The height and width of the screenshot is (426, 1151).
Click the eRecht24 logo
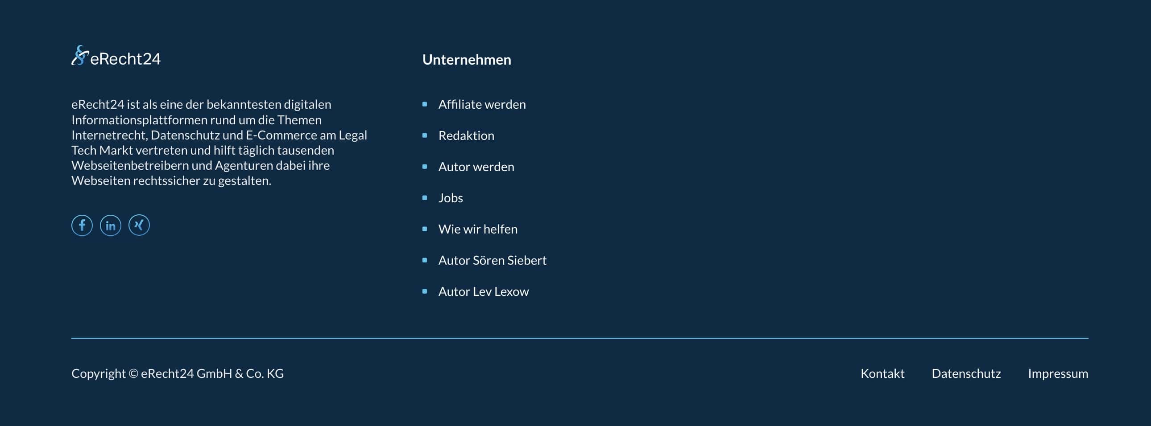coord(116,57)
